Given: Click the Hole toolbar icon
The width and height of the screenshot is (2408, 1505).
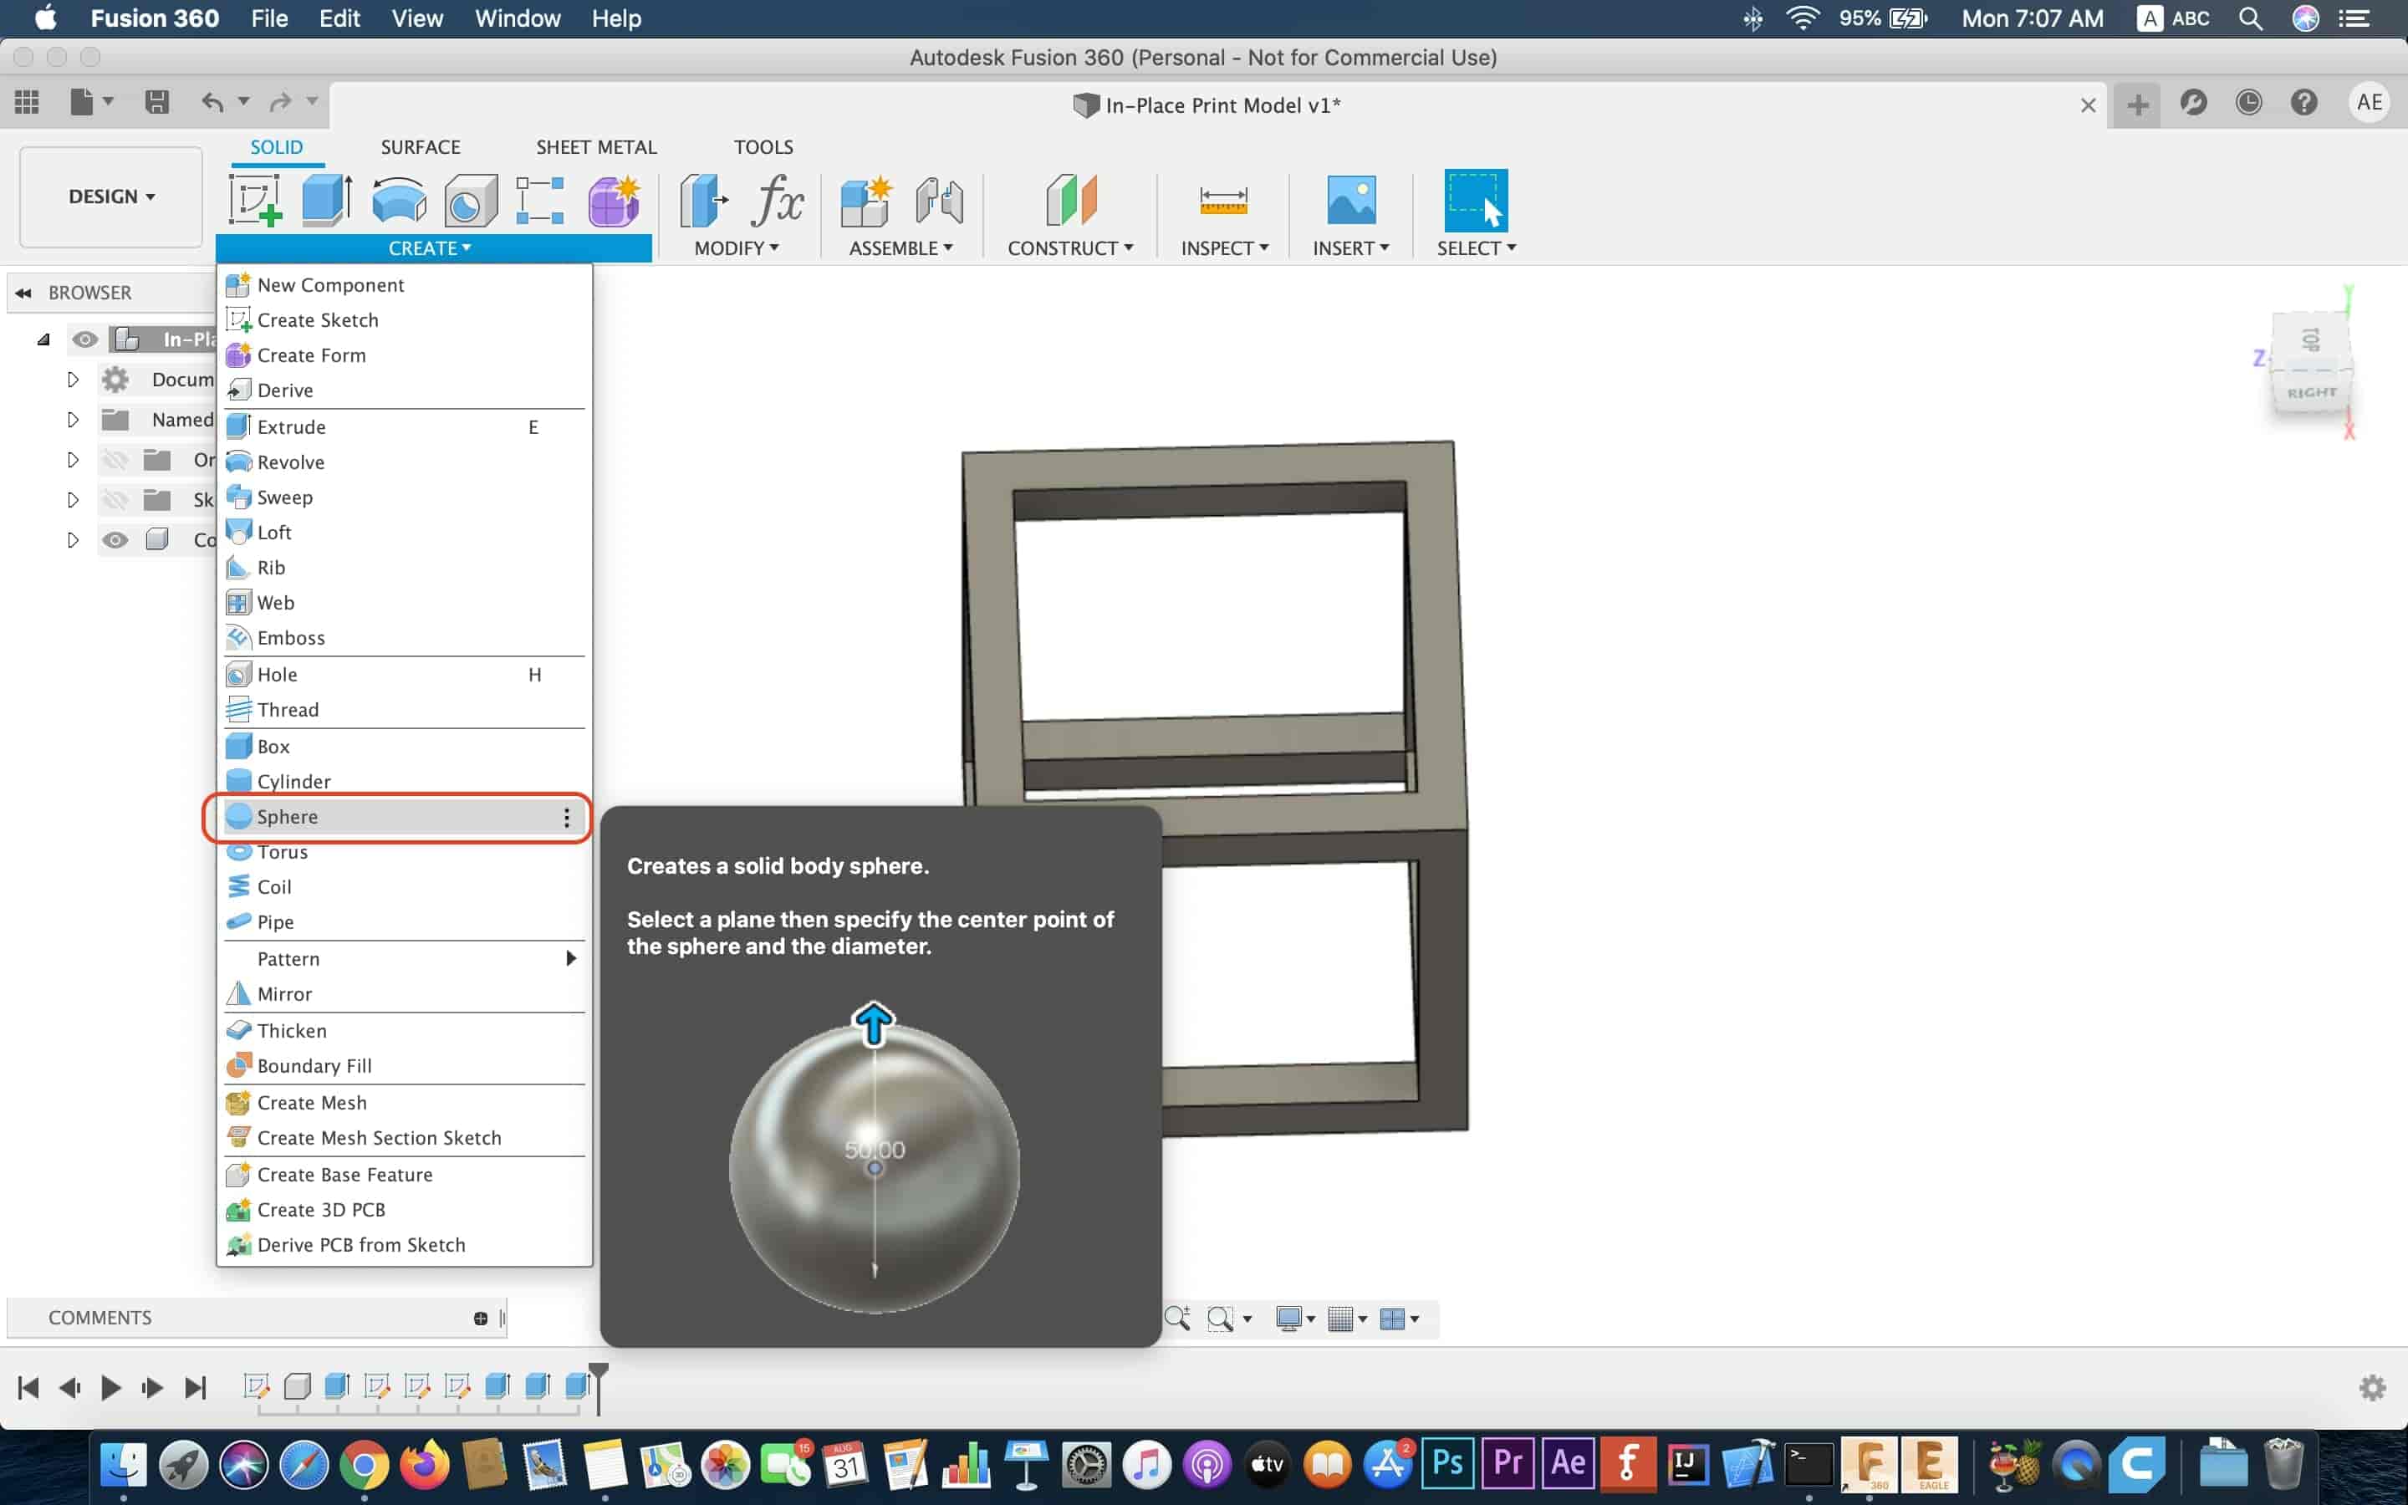Looking at the screenshot, I should 471,200.
